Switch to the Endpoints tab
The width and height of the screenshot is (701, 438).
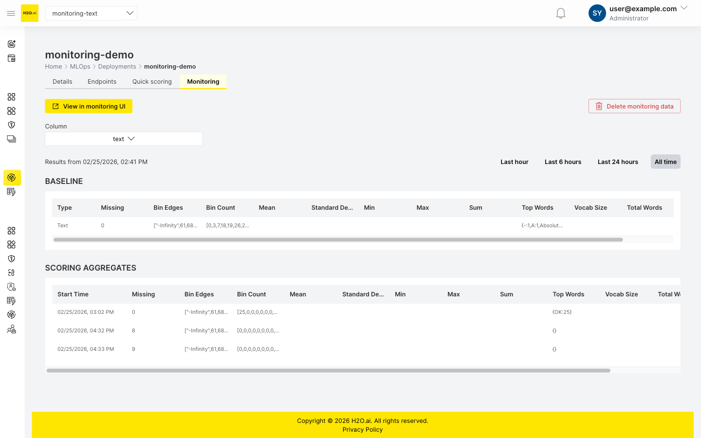(x=102, y=81)
